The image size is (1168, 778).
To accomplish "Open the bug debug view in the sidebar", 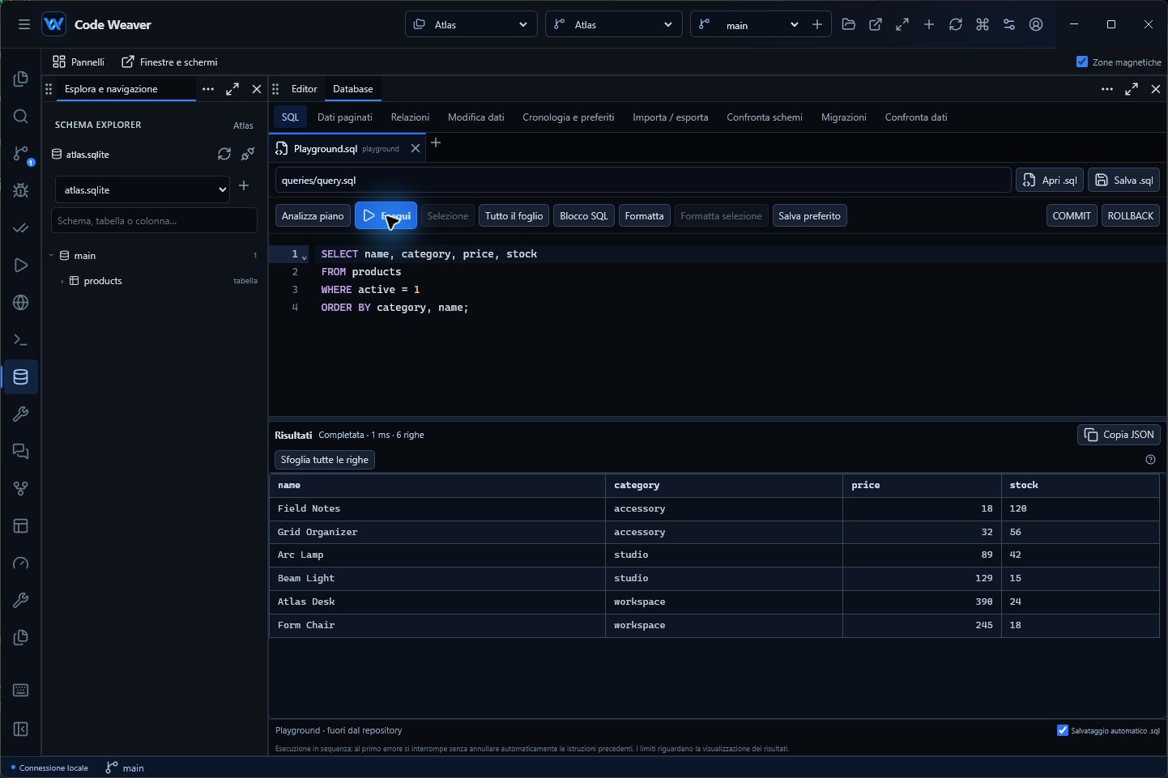I will (21, 191).
